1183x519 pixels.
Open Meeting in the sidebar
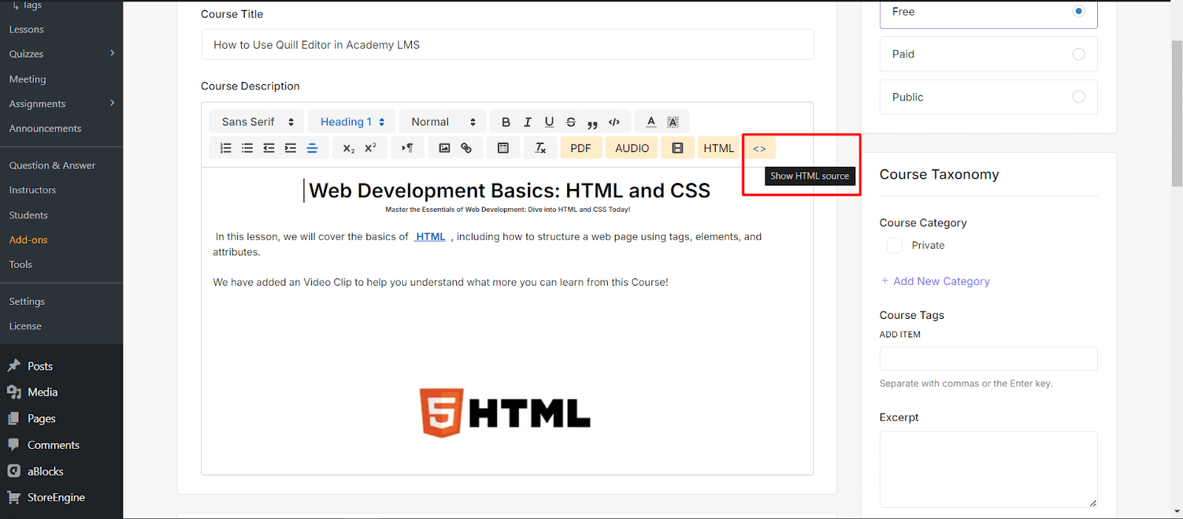point(27,79)
